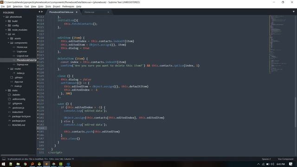Open the Project menu

point(57,6)
